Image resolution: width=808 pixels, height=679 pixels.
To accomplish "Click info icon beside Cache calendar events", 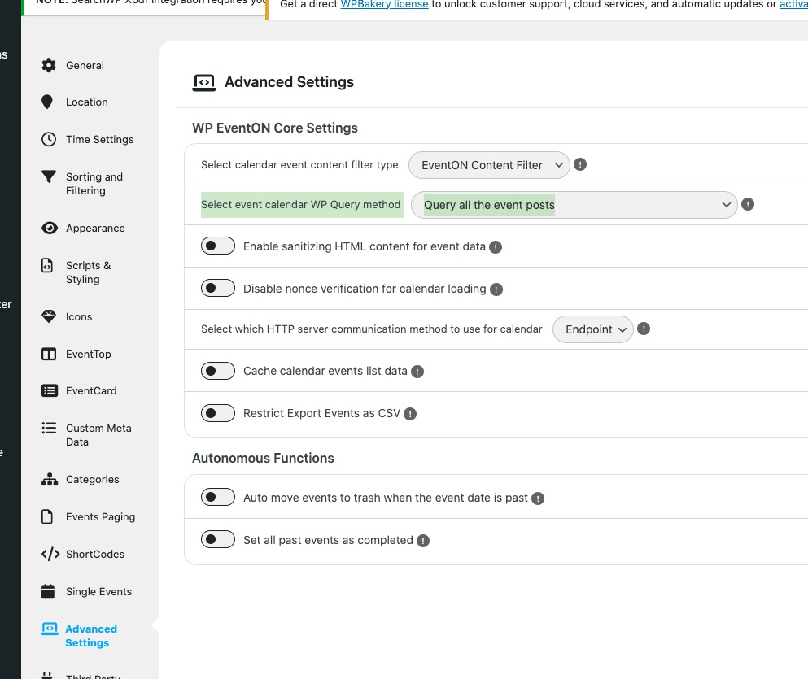I will (x=417, y=372).
